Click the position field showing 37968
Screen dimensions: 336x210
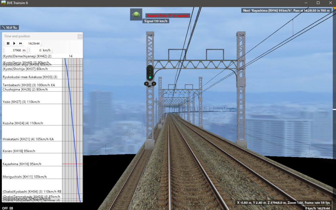coord(16,50)
